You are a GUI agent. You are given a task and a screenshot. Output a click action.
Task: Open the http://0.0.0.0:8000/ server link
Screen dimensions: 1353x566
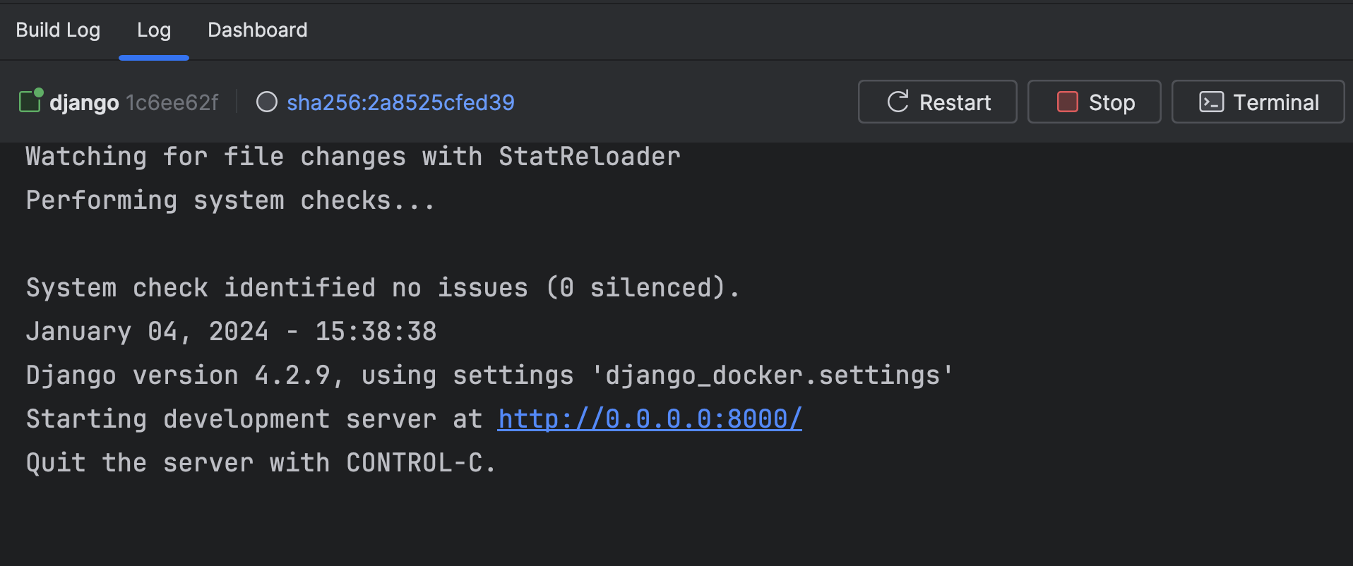[649, 418]
